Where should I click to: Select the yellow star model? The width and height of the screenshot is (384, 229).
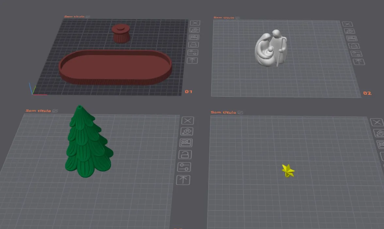click(x=288, y=171)
